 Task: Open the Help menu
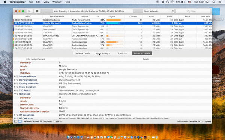[67, 2]
